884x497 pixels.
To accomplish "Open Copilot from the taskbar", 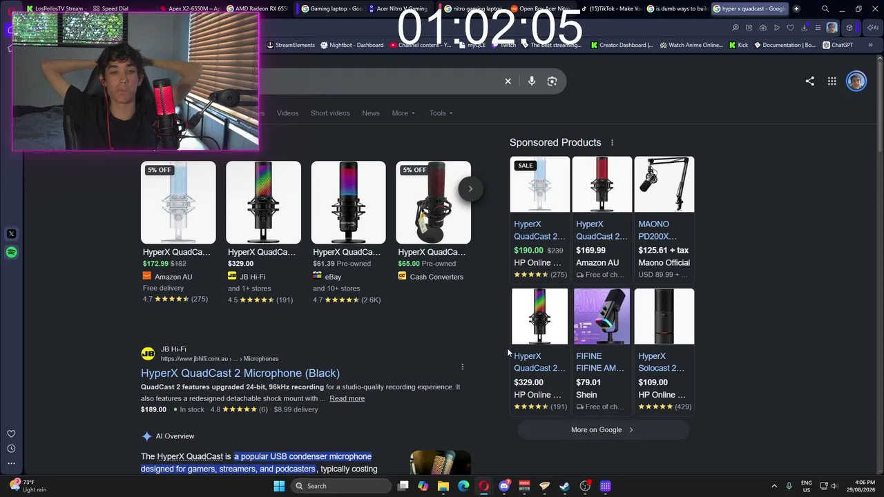I will pos(423,486).
